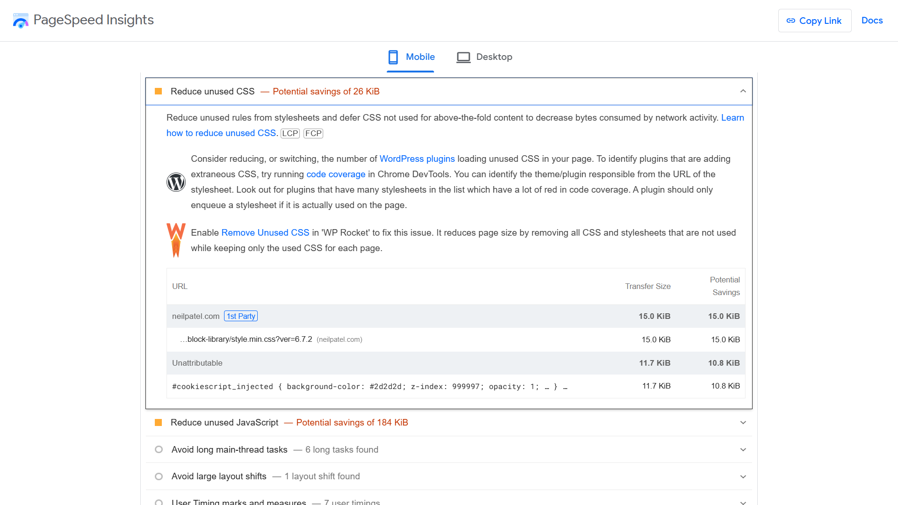Click the block-library/style.min.css URL entry
Image resolution: width=898 pixels, height=505 pixels.
246,339
